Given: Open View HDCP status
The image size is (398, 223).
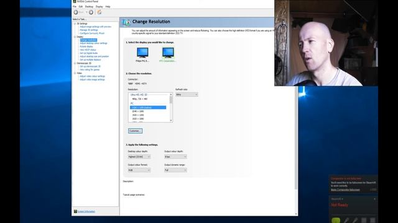Looking at the screenshot, I should [88, 50].
